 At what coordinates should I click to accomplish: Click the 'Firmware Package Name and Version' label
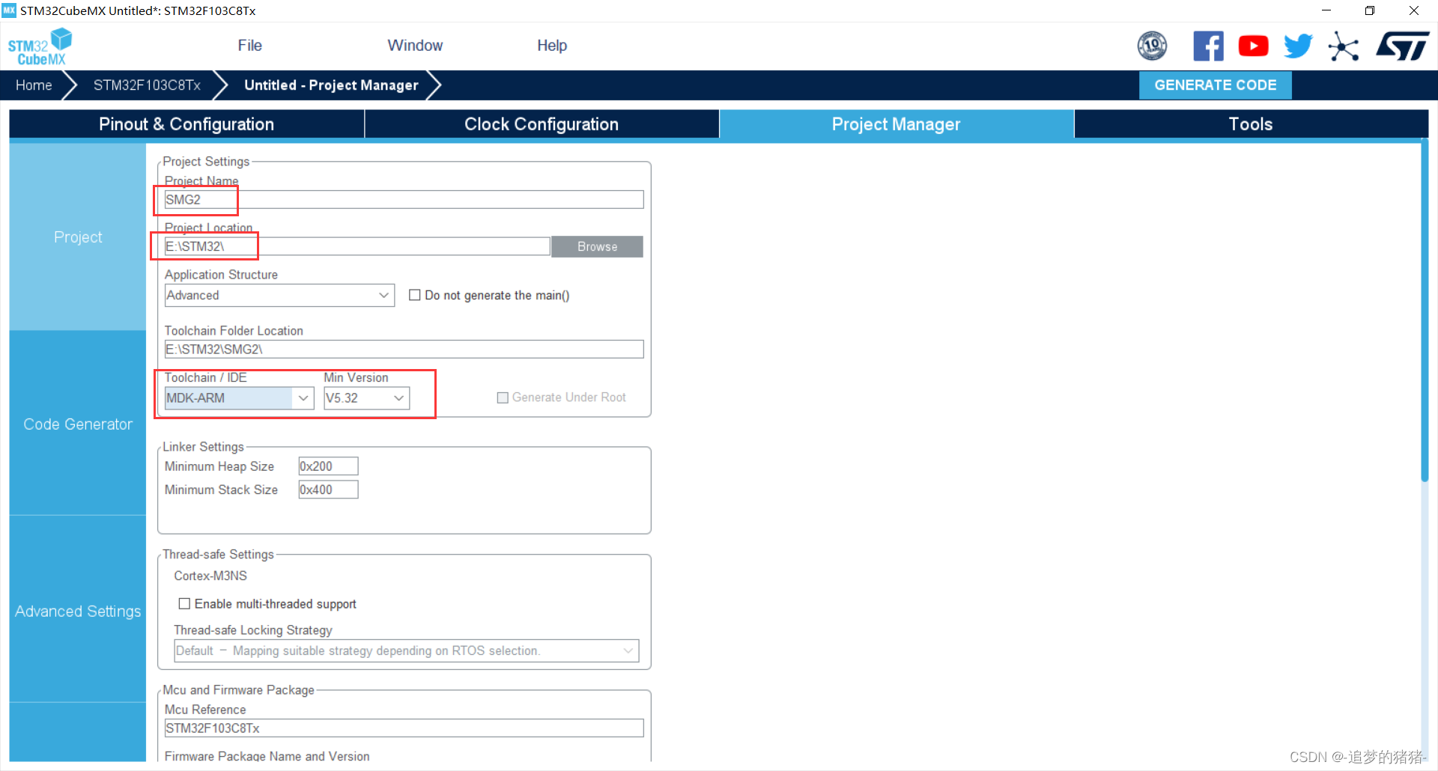[x=267, y=756]
